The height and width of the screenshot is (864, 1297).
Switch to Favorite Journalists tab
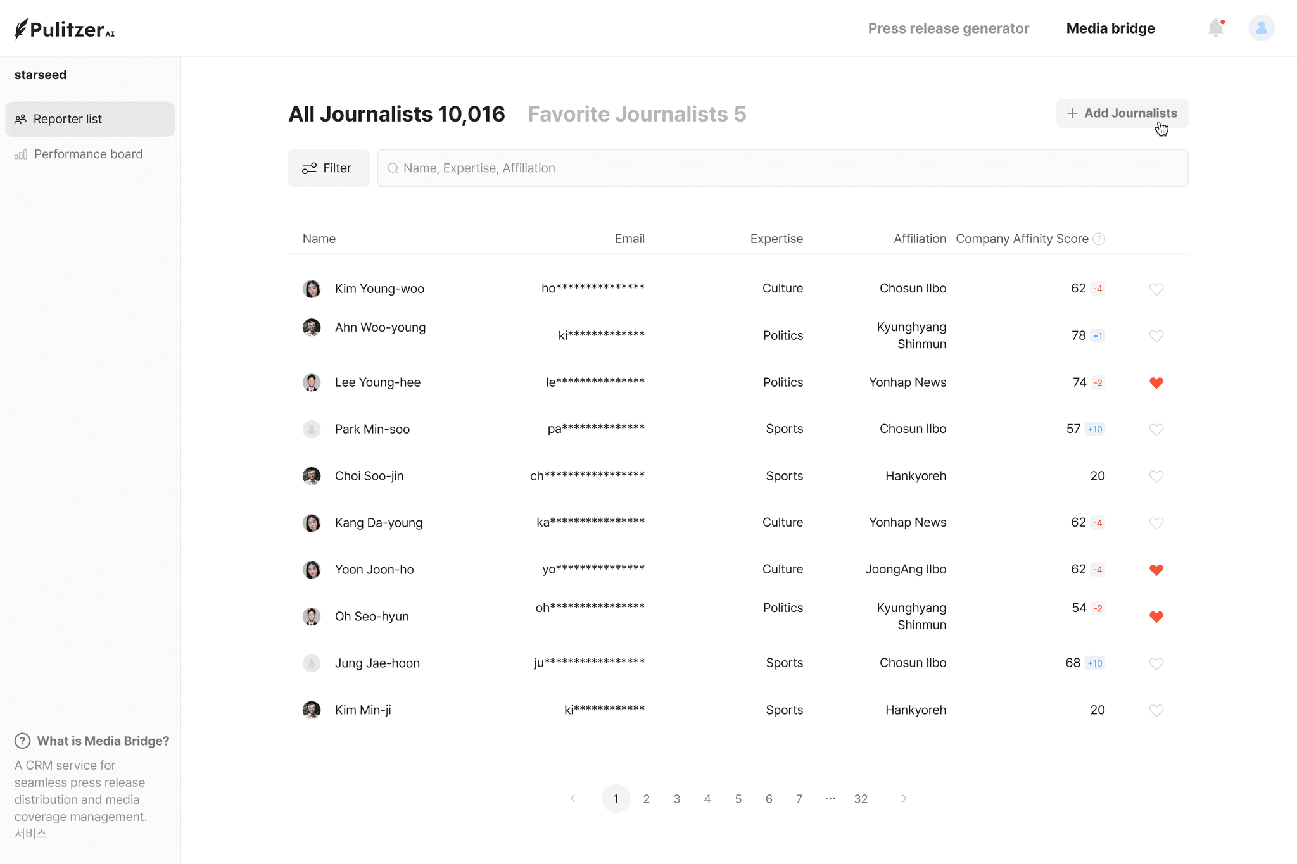(x=636, y=114)
